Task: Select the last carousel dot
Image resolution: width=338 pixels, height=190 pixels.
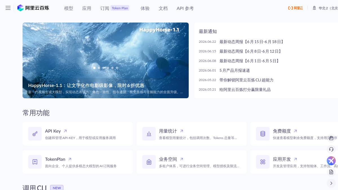Action: click(x=117, y=68)
